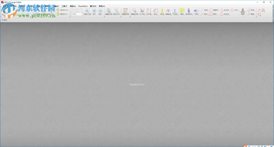Pick the 线条 line drawing tool
Viewport: 274px width, 147px height.
(204, 10)
